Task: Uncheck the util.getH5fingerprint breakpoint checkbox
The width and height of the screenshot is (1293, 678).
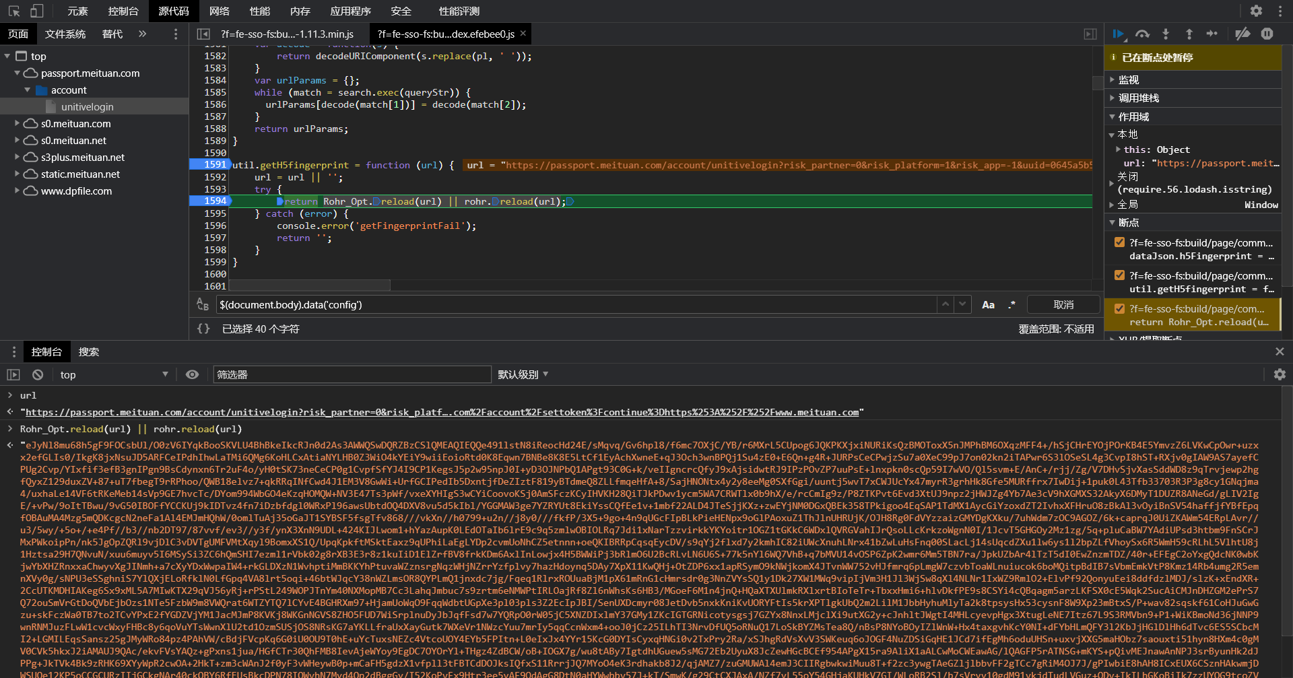Action: [x=1119, y=275]
